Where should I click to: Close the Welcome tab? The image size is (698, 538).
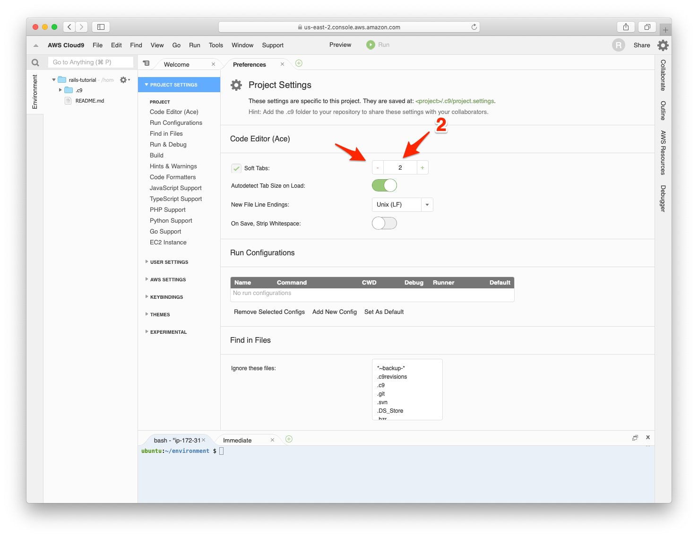pos(213,64)
